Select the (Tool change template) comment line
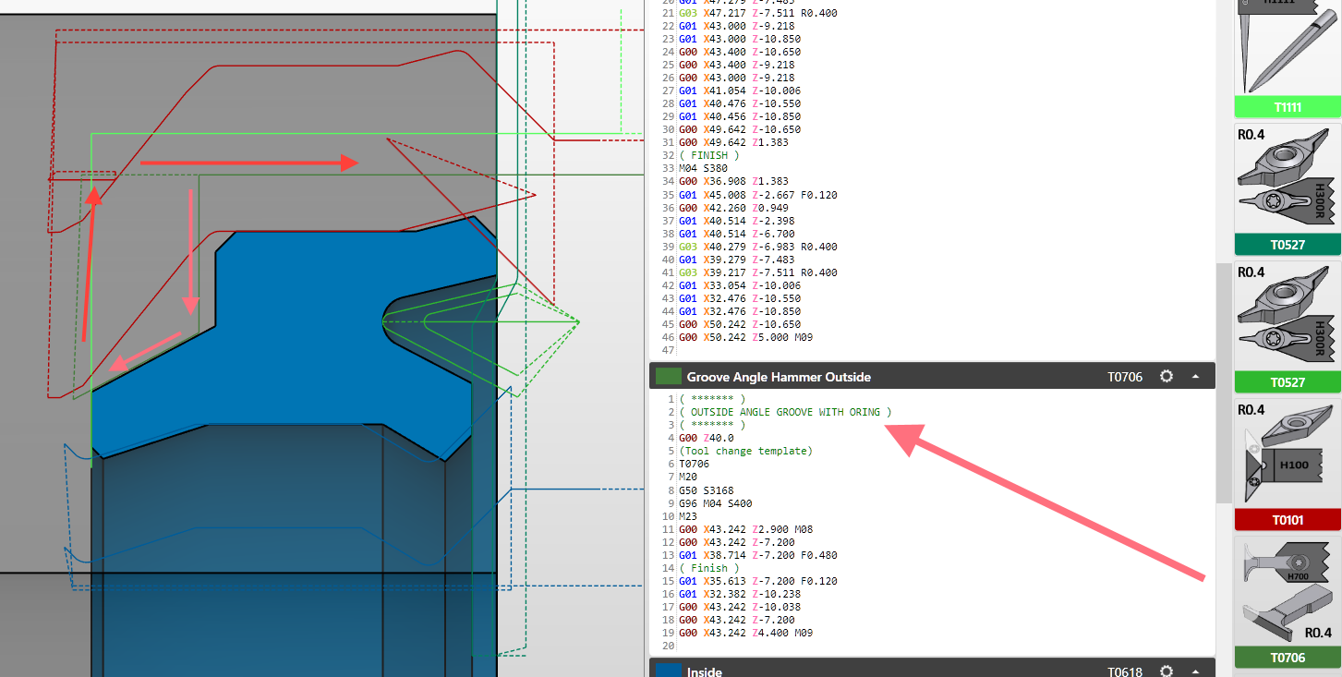This screenshot has width=1342, height=677. click(745, 451)
